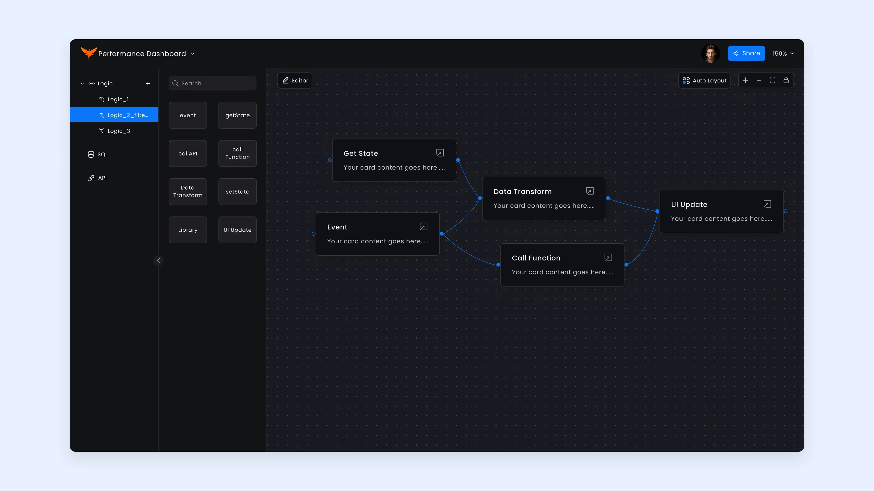Pick the UI Update palette block
Screen dimensions: 874x491
coord(238,230)
